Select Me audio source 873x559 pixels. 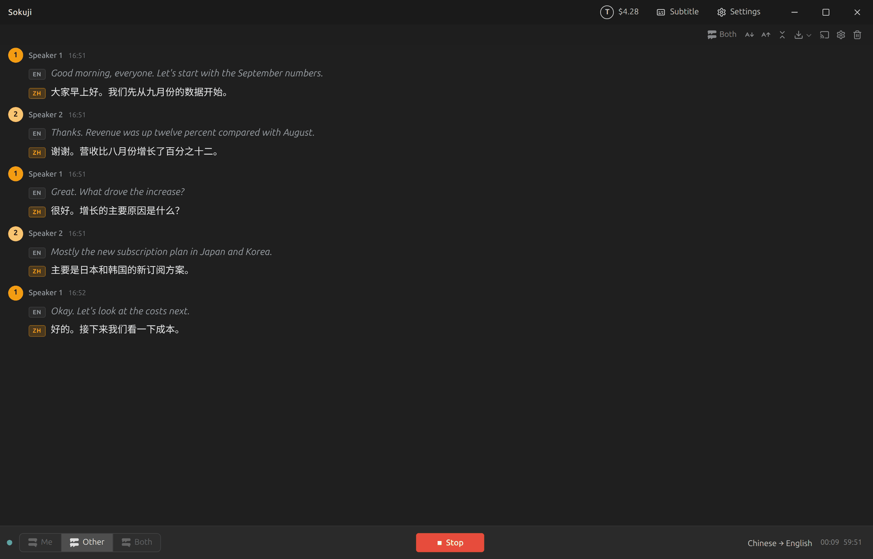click(40, 542)
